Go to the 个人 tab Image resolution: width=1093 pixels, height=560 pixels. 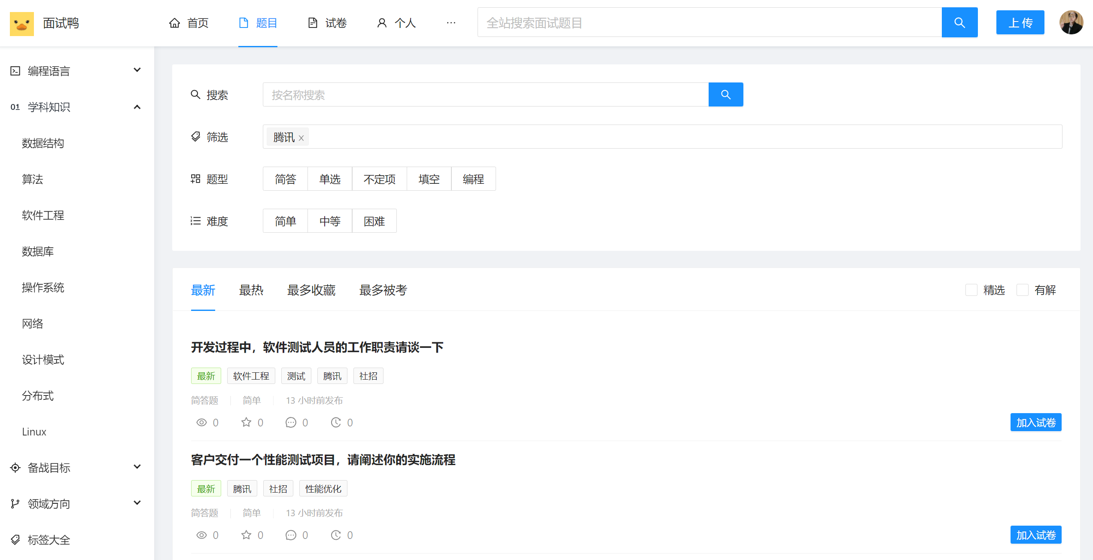tap(396, 23)
